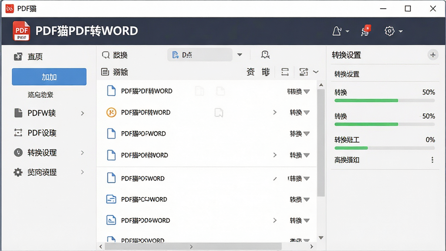
Task: Expand the chevron beside the bottom sidebar gear
Action: (82, 172)
